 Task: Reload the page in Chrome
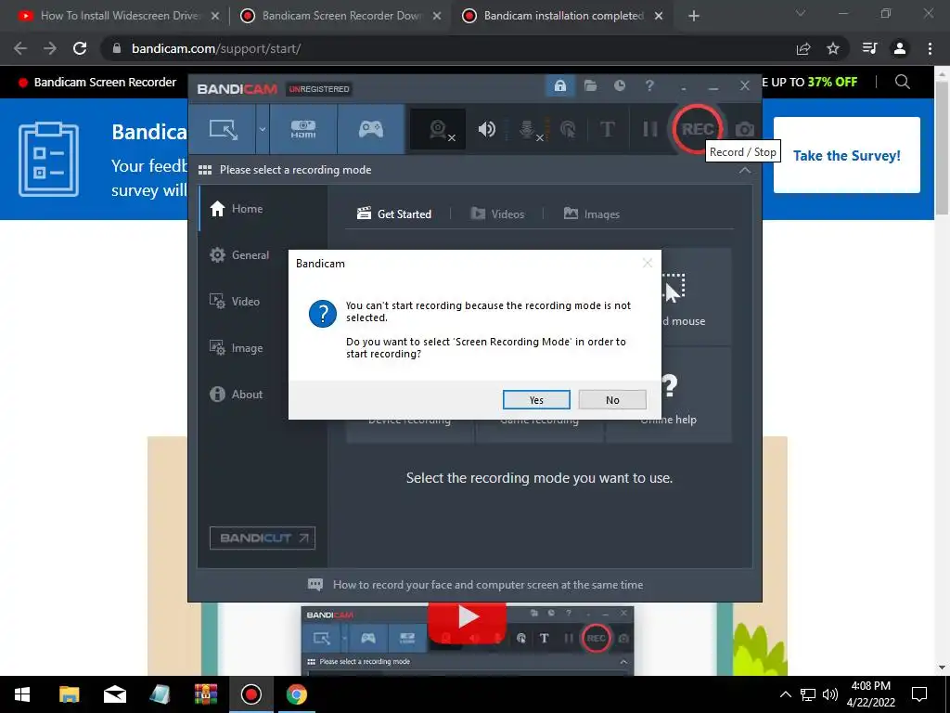click(x=80, y=48)
